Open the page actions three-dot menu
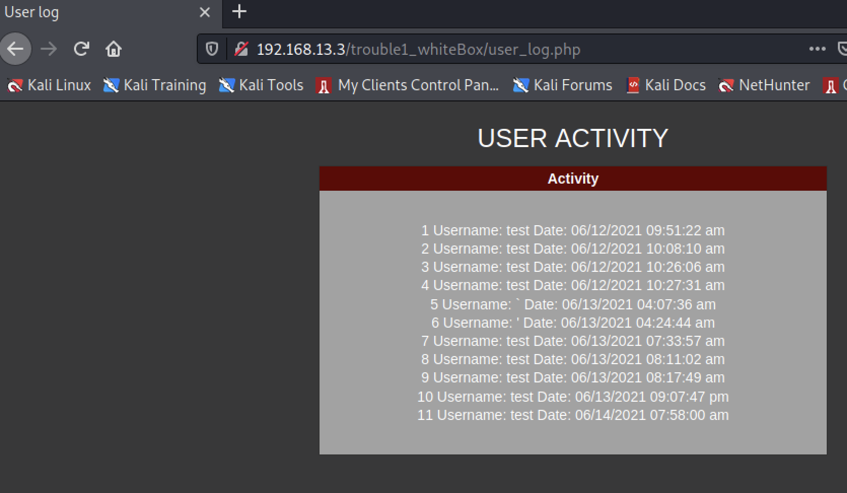Screen dimensions: 847x493 click(x=817, y=49)
